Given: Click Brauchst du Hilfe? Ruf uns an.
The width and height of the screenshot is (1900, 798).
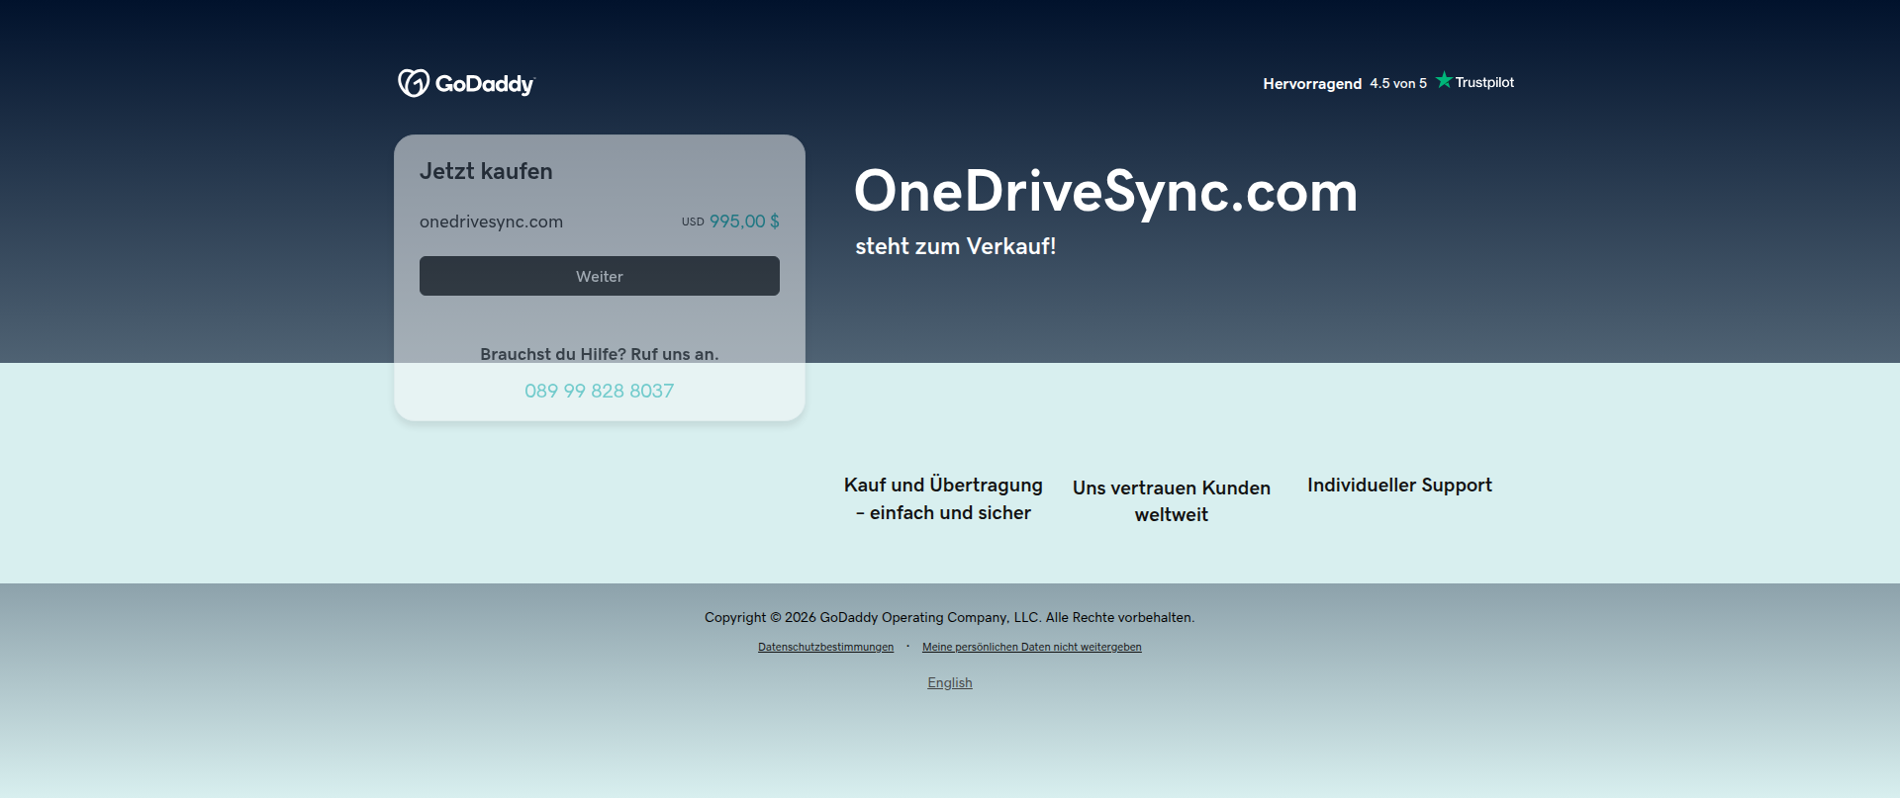Looking at the screenshot, I should (x=600, y=354).
